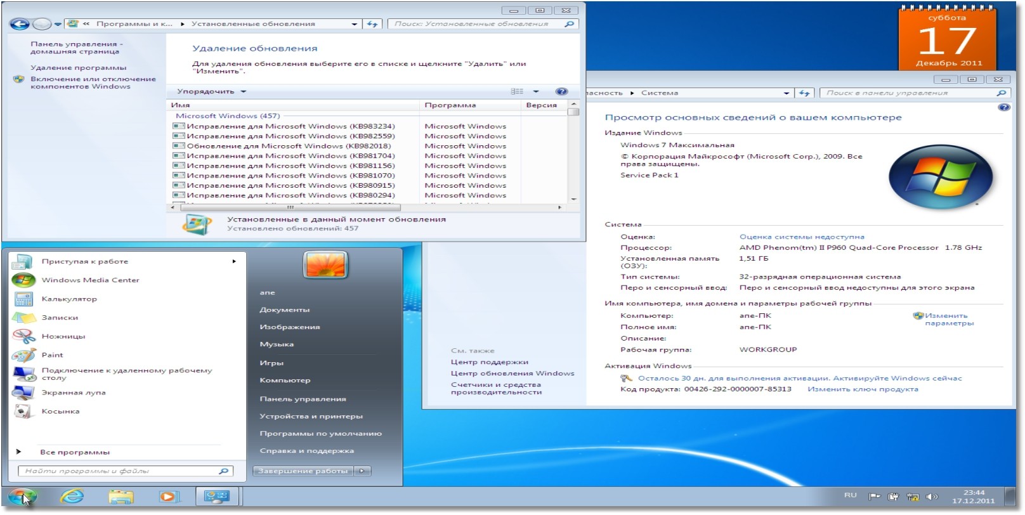
Task: Collapse Microsoft Windows (457) group
Action: [228, 116]
